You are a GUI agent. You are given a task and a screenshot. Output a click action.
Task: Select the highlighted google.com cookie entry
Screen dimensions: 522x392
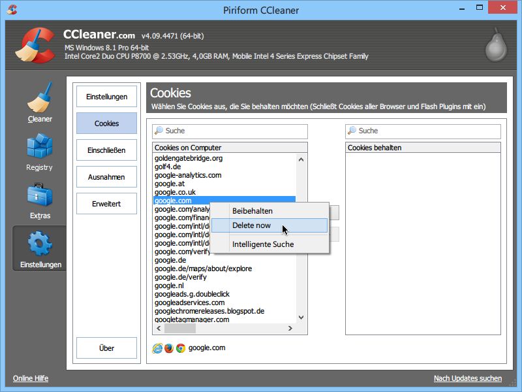(224, 201)
